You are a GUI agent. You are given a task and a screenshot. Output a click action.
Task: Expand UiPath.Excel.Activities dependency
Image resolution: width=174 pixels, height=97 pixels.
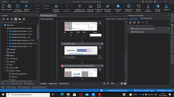click(x=7, y=31)
